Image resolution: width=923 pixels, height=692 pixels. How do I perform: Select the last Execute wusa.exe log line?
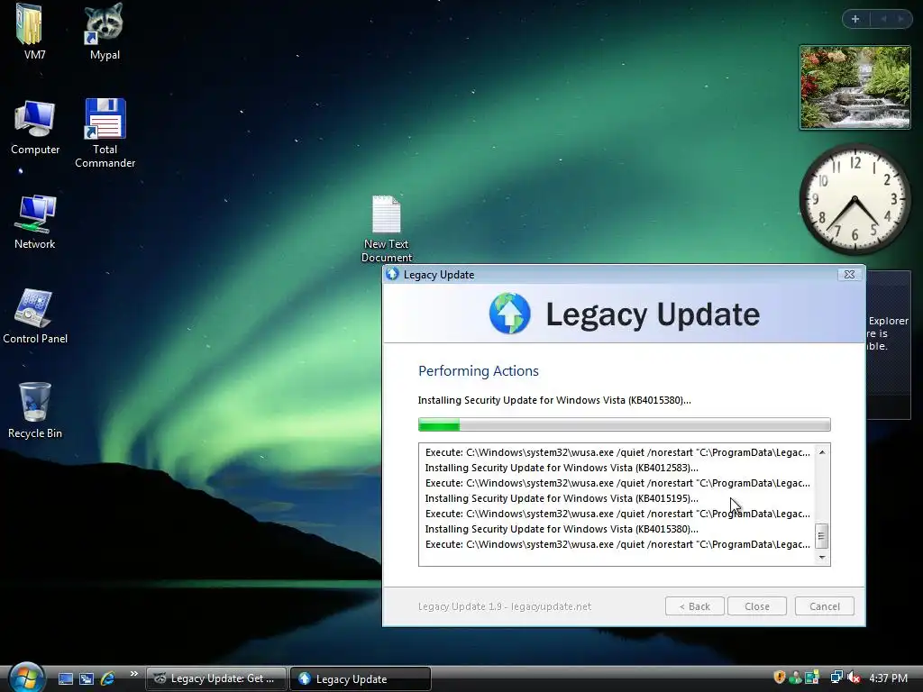point(617,544)
